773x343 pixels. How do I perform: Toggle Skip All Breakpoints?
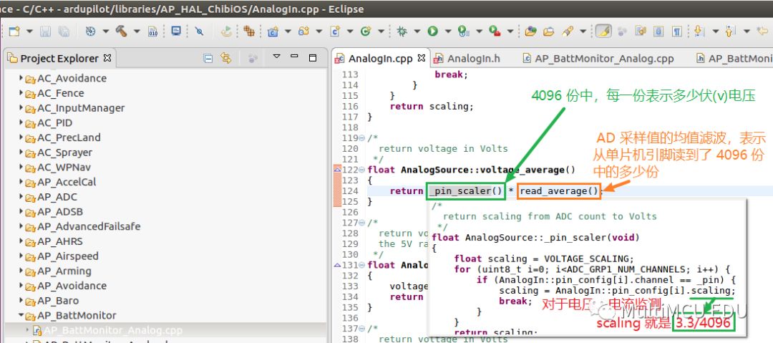[x=199, y=31]
